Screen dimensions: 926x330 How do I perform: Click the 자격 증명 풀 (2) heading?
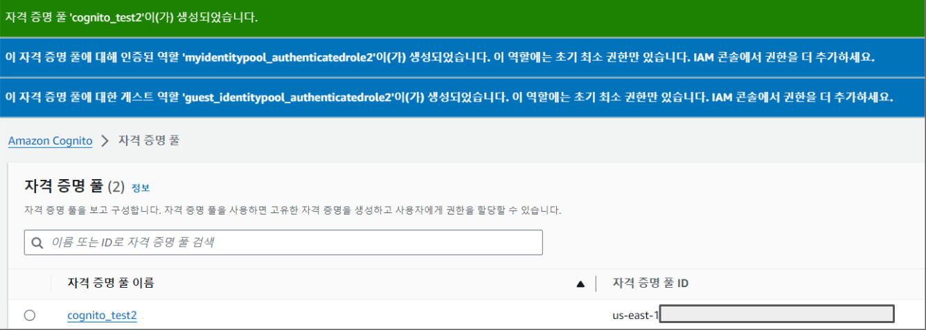pos(74,186)
